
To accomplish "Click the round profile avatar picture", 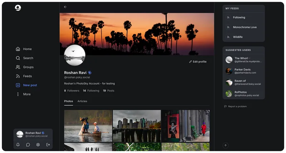I will (x=75, y=55).
